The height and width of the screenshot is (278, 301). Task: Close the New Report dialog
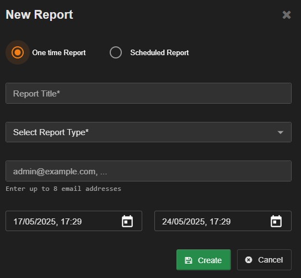(x=287, y=15)
